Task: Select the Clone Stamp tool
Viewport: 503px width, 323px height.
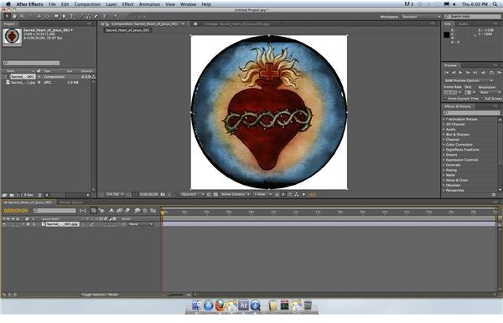Action: click(x=88, y=17)
